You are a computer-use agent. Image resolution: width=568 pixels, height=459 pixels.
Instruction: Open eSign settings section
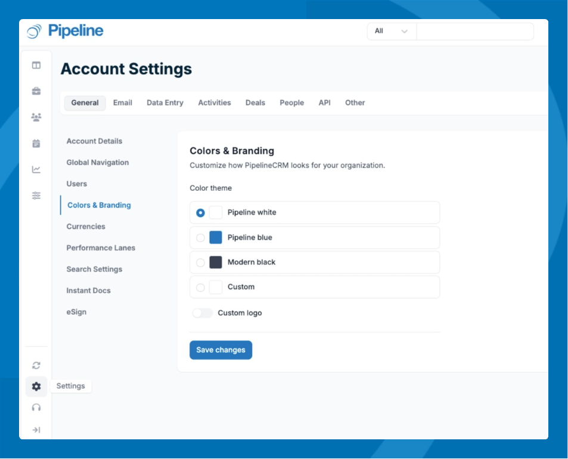click(x=76, y=312)
